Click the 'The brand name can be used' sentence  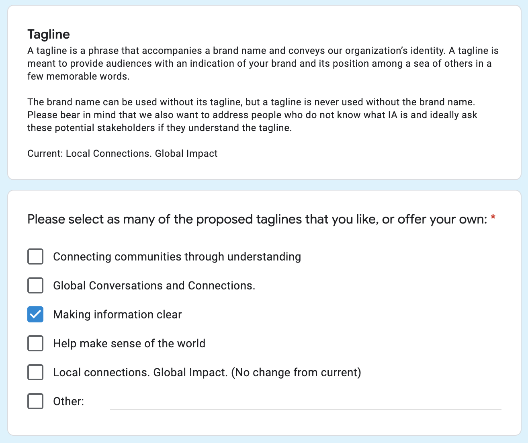point(251,102)
